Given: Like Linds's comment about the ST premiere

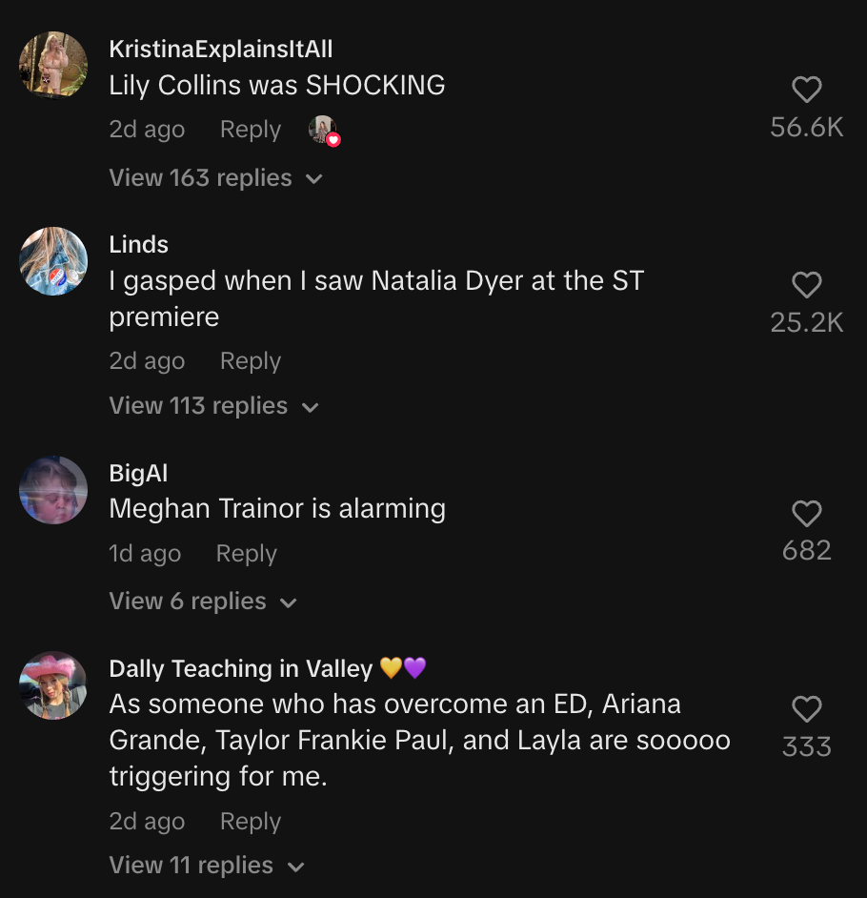Looking at the screenshot, I should click(x=806, y=285).
